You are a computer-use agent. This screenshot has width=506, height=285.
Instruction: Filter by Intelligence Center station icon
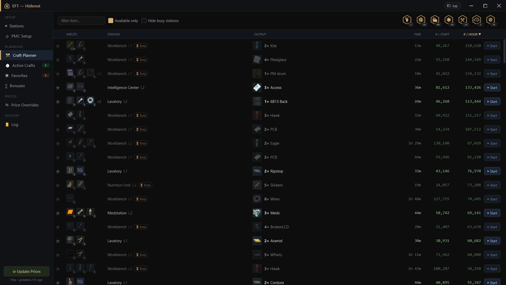pyautogui.click(x=421, y=20)
